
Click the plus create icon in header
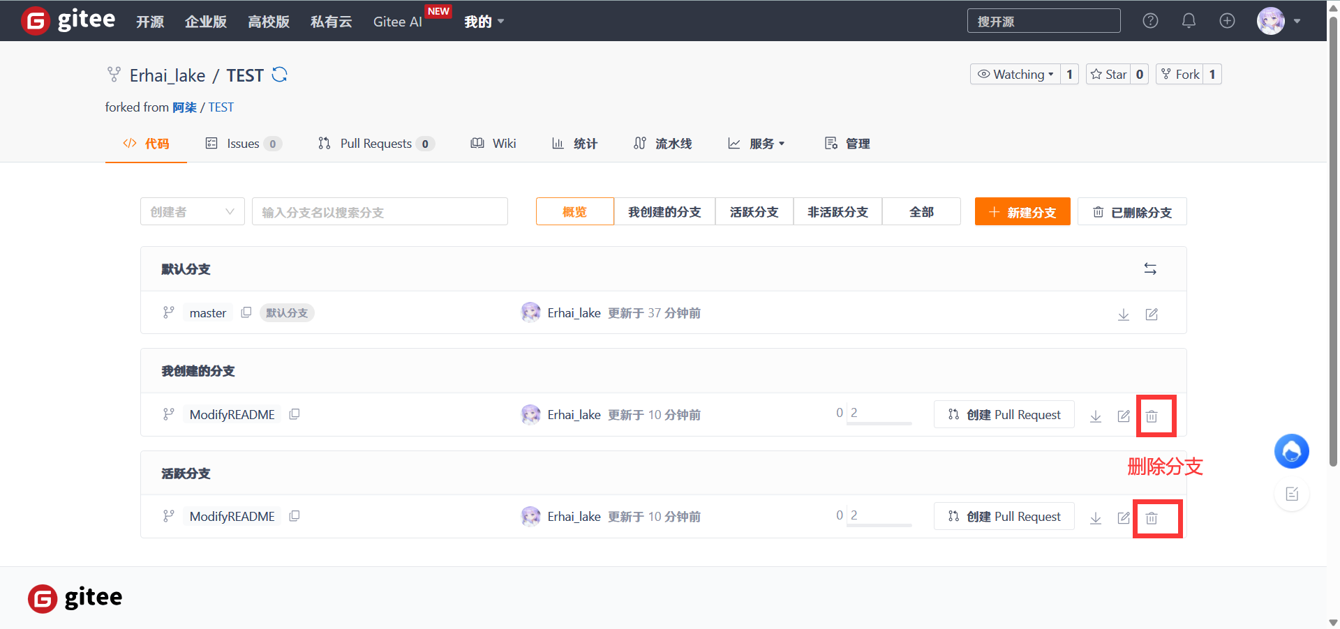[x=1227, y=21]
